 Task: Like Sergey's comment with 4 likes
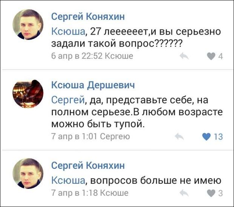211,56
